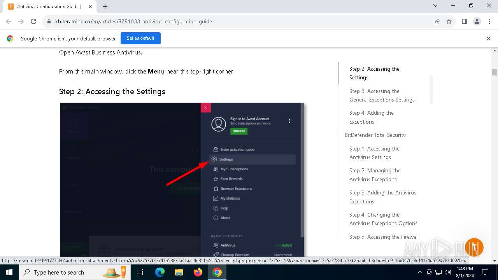Open the Windows notification center
498x280 pixels.
tap(485, 272)
